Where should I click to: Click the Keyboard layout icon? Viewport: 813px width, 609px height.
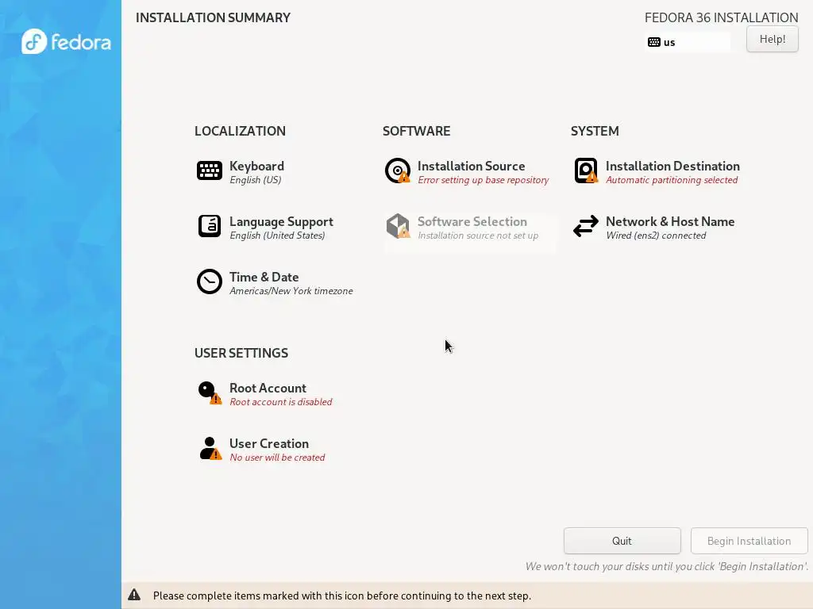210,170
